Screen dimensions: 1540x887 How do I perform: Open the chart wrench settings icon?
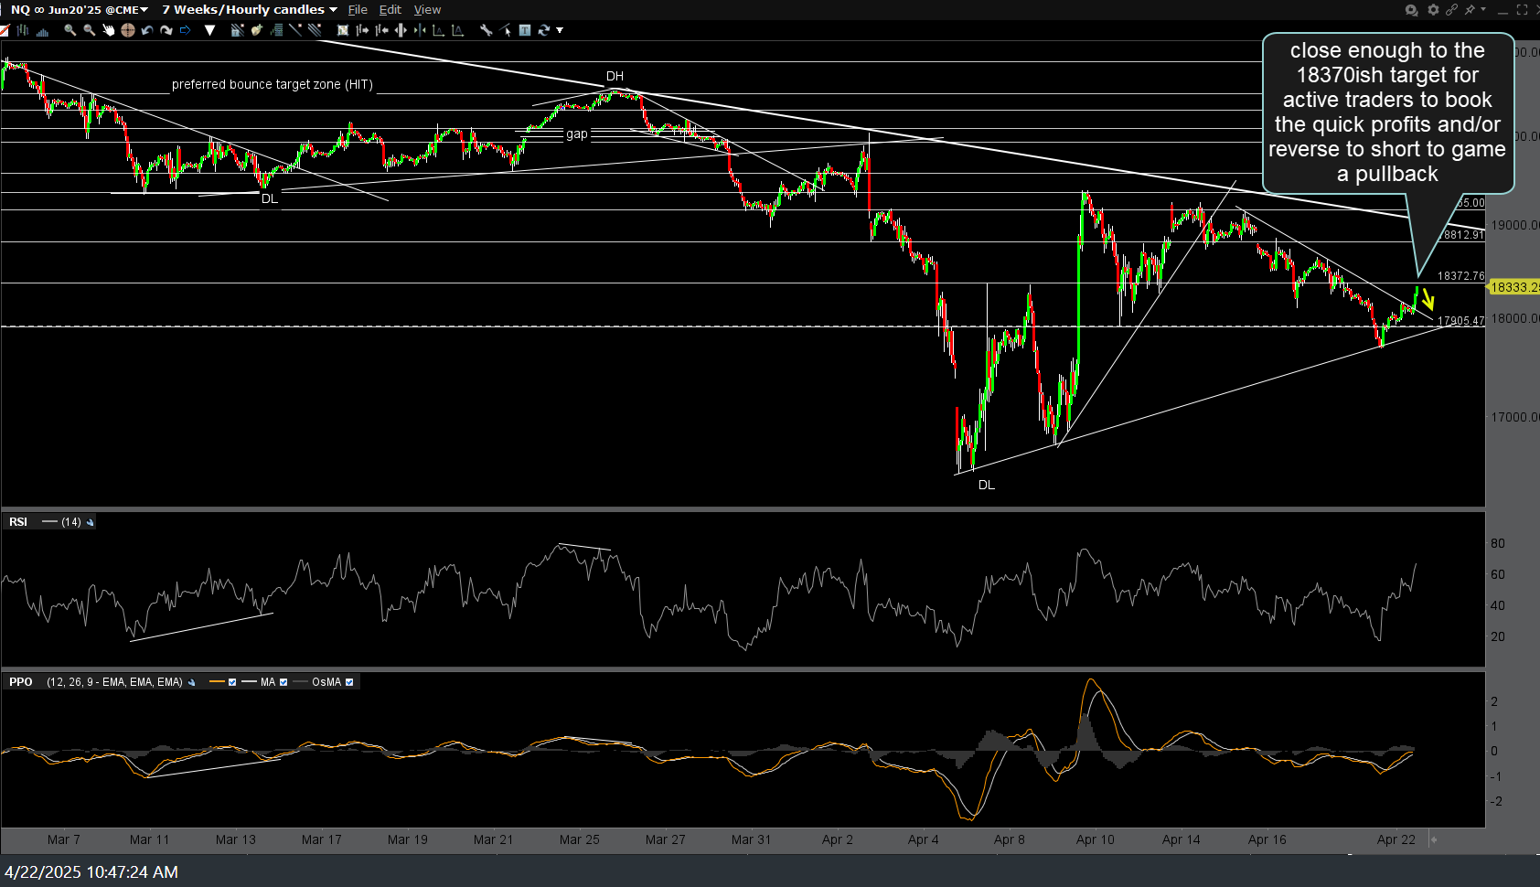point(484,30)
